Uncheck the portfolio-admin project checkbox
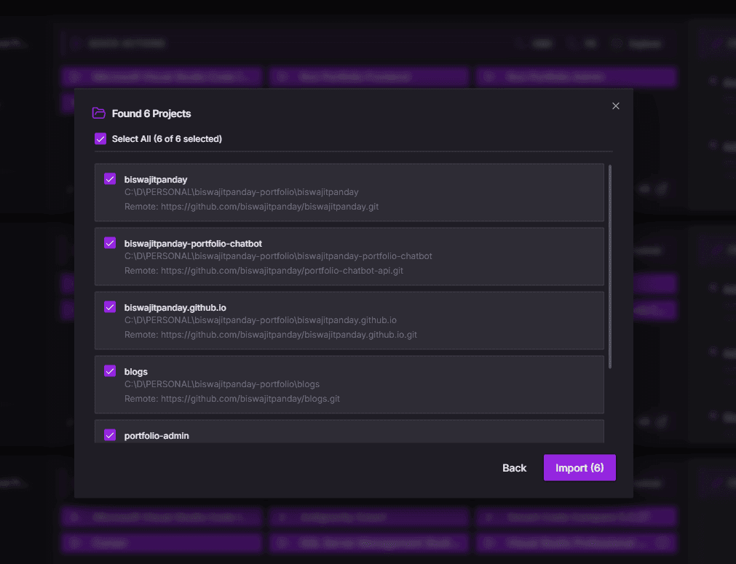Viewport: 736px width, 564px height. (110, 435)
